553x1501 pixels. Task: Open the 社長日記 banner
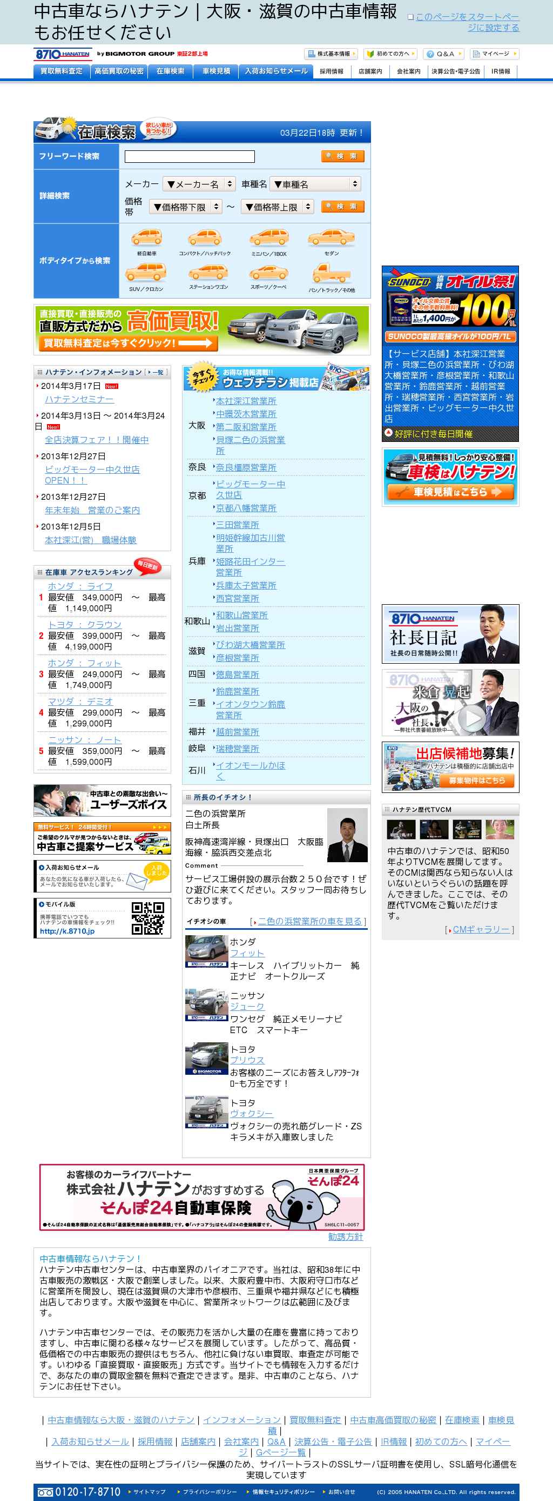450,634
